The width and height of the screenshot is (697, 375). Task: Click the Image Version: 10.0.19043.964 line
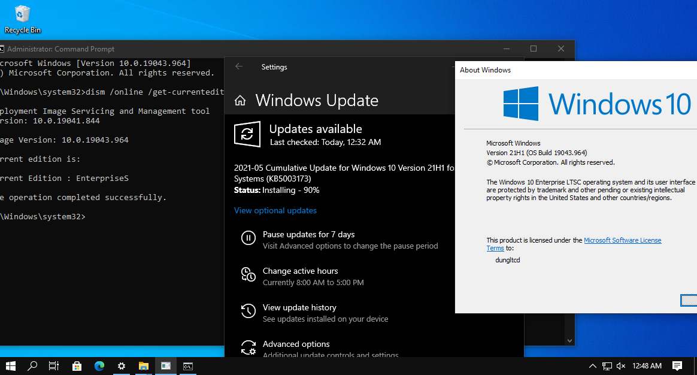65,140
